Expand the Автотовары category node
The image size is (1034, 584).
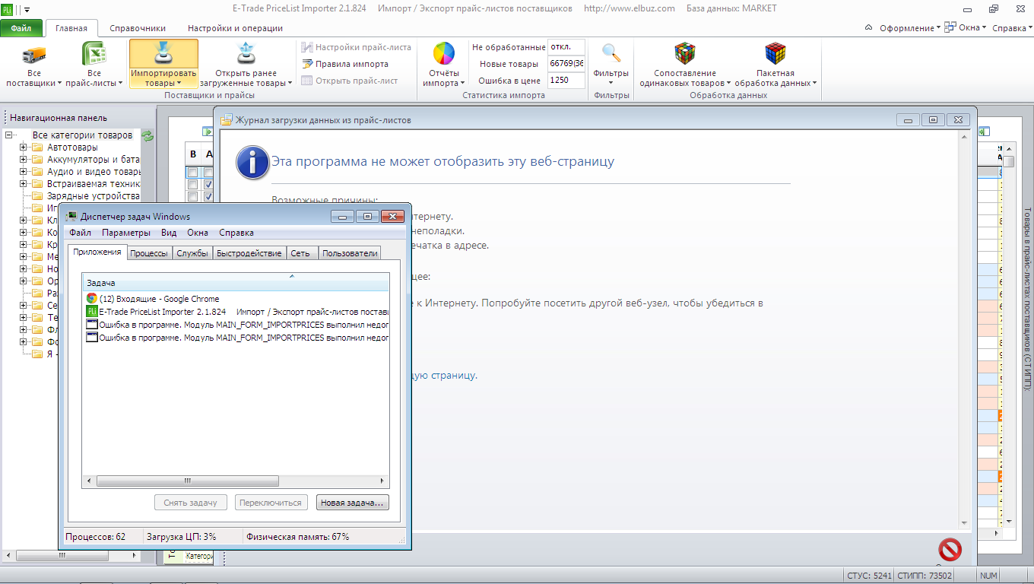click(x=24, y=148)
